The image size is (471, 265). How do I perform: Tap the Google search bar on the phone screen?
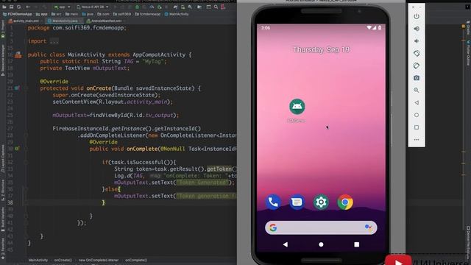point(321,227)
